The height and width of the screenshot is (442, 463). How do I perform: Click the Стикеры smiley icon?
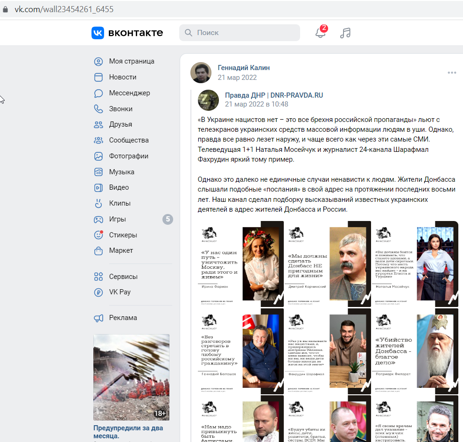coord(98,235)
